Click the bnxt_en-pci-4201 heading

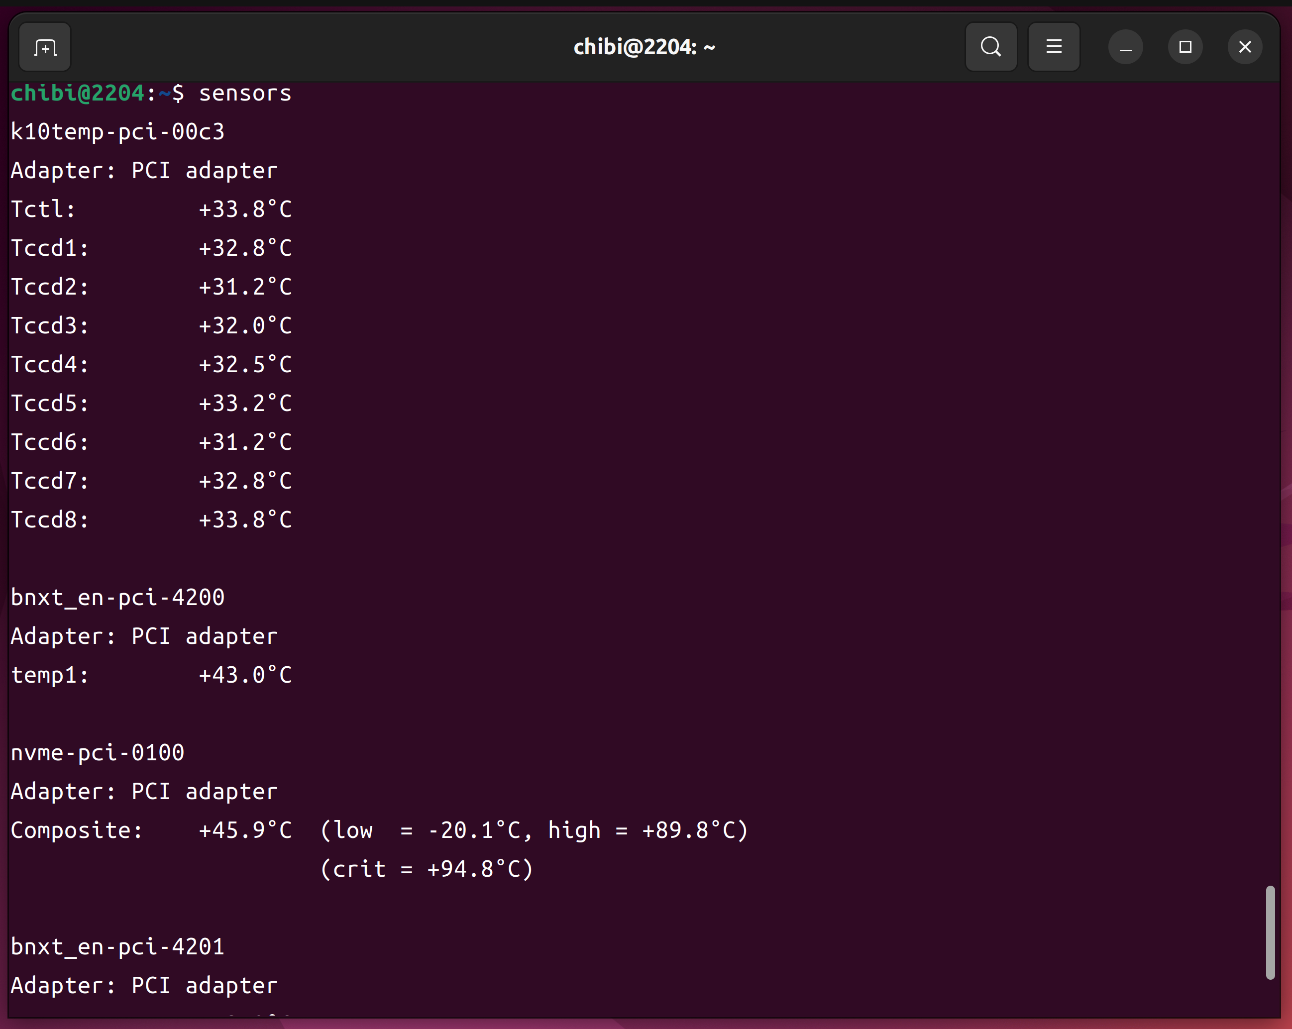(x=117, y=947)
